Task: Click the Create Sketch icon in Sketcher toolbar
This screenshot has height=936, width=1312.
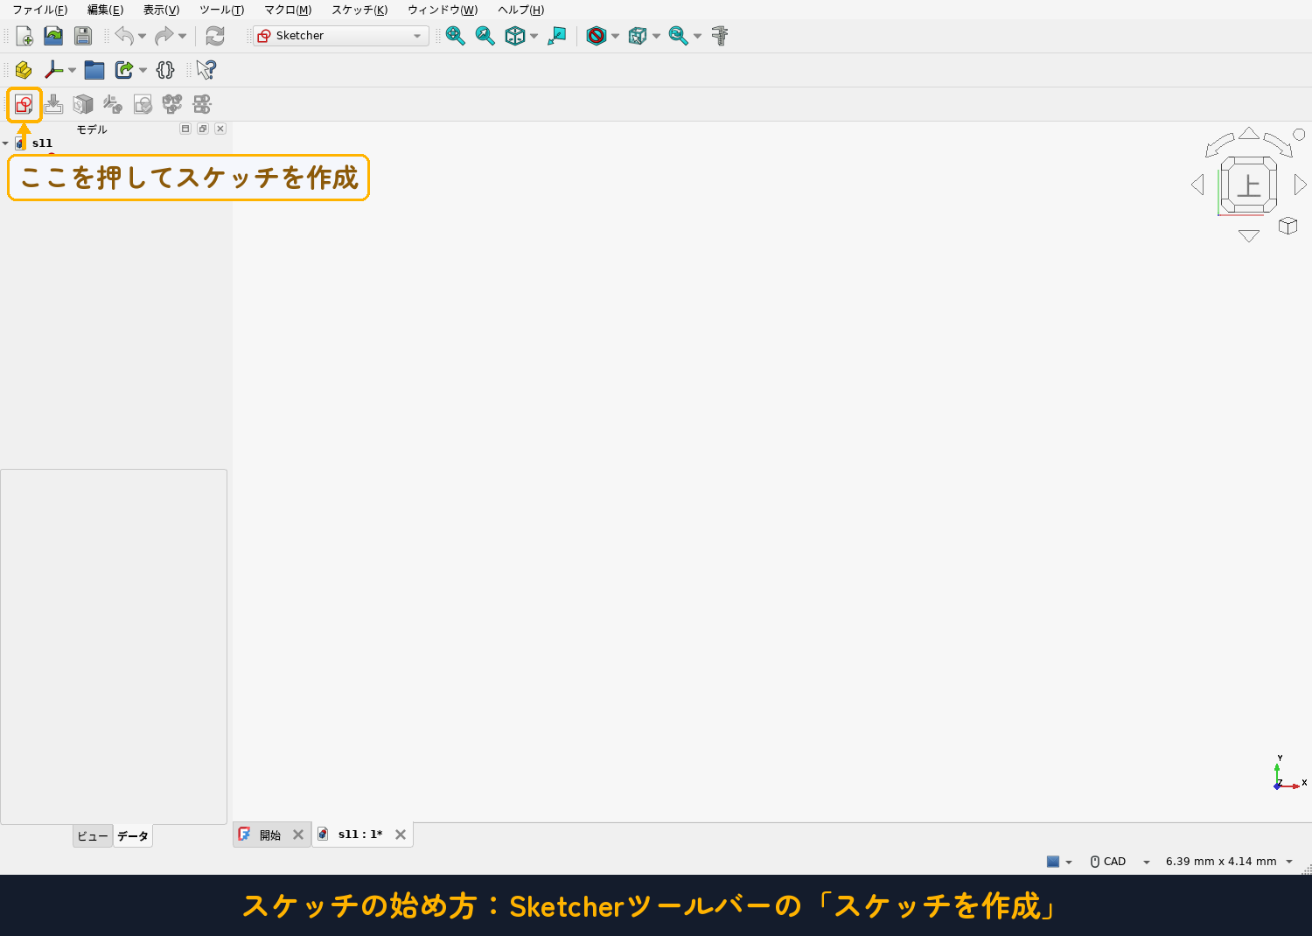Action: click(24, 105)
